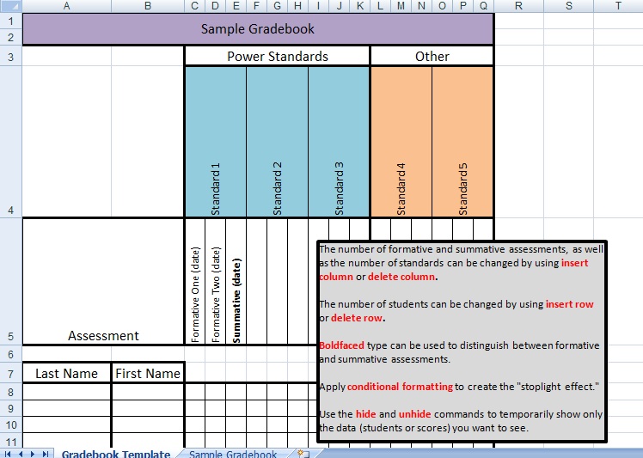The width and height of the screenshot is (643, 458).
Task: Click the Select All corner button
Action: click(x=10, y=6)
